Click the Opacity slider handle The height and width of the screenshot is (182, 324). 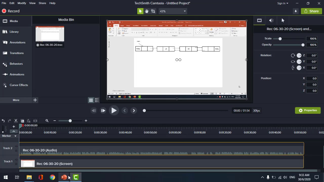click(303, 45)
